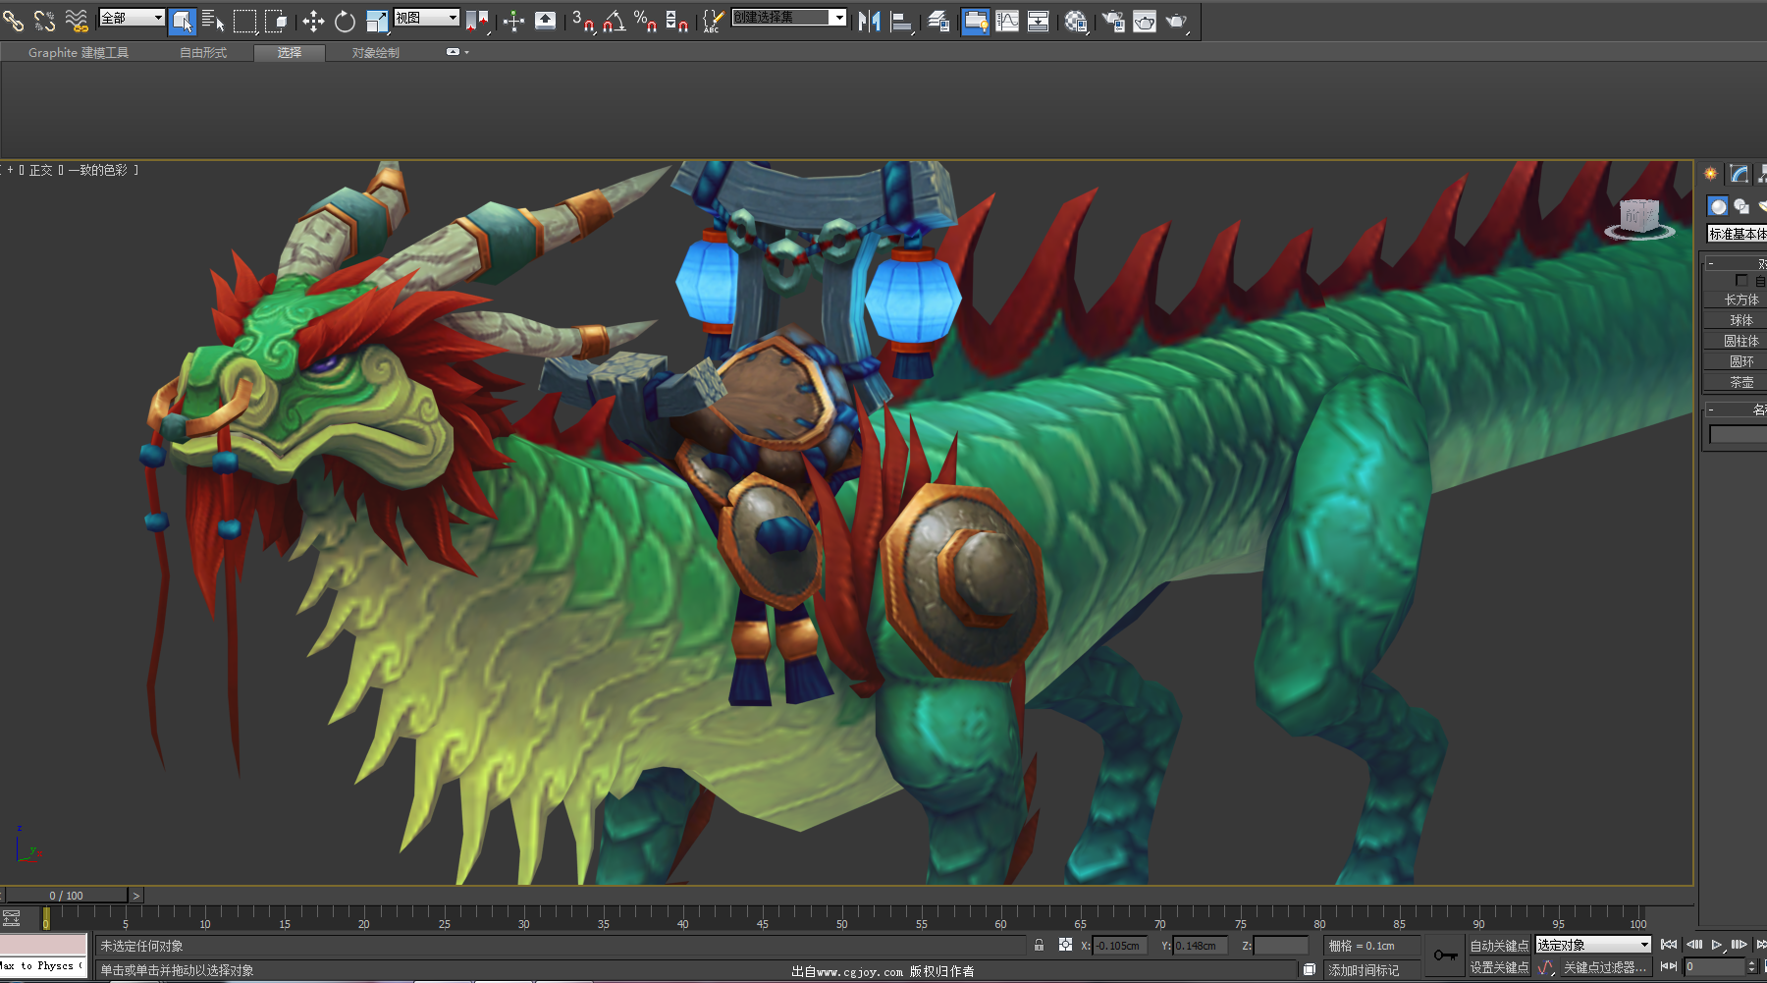This screenshot has width=1767, height=983.
Task: Click the Edit Named Selection Sets icon
Action: pos(714,21)
